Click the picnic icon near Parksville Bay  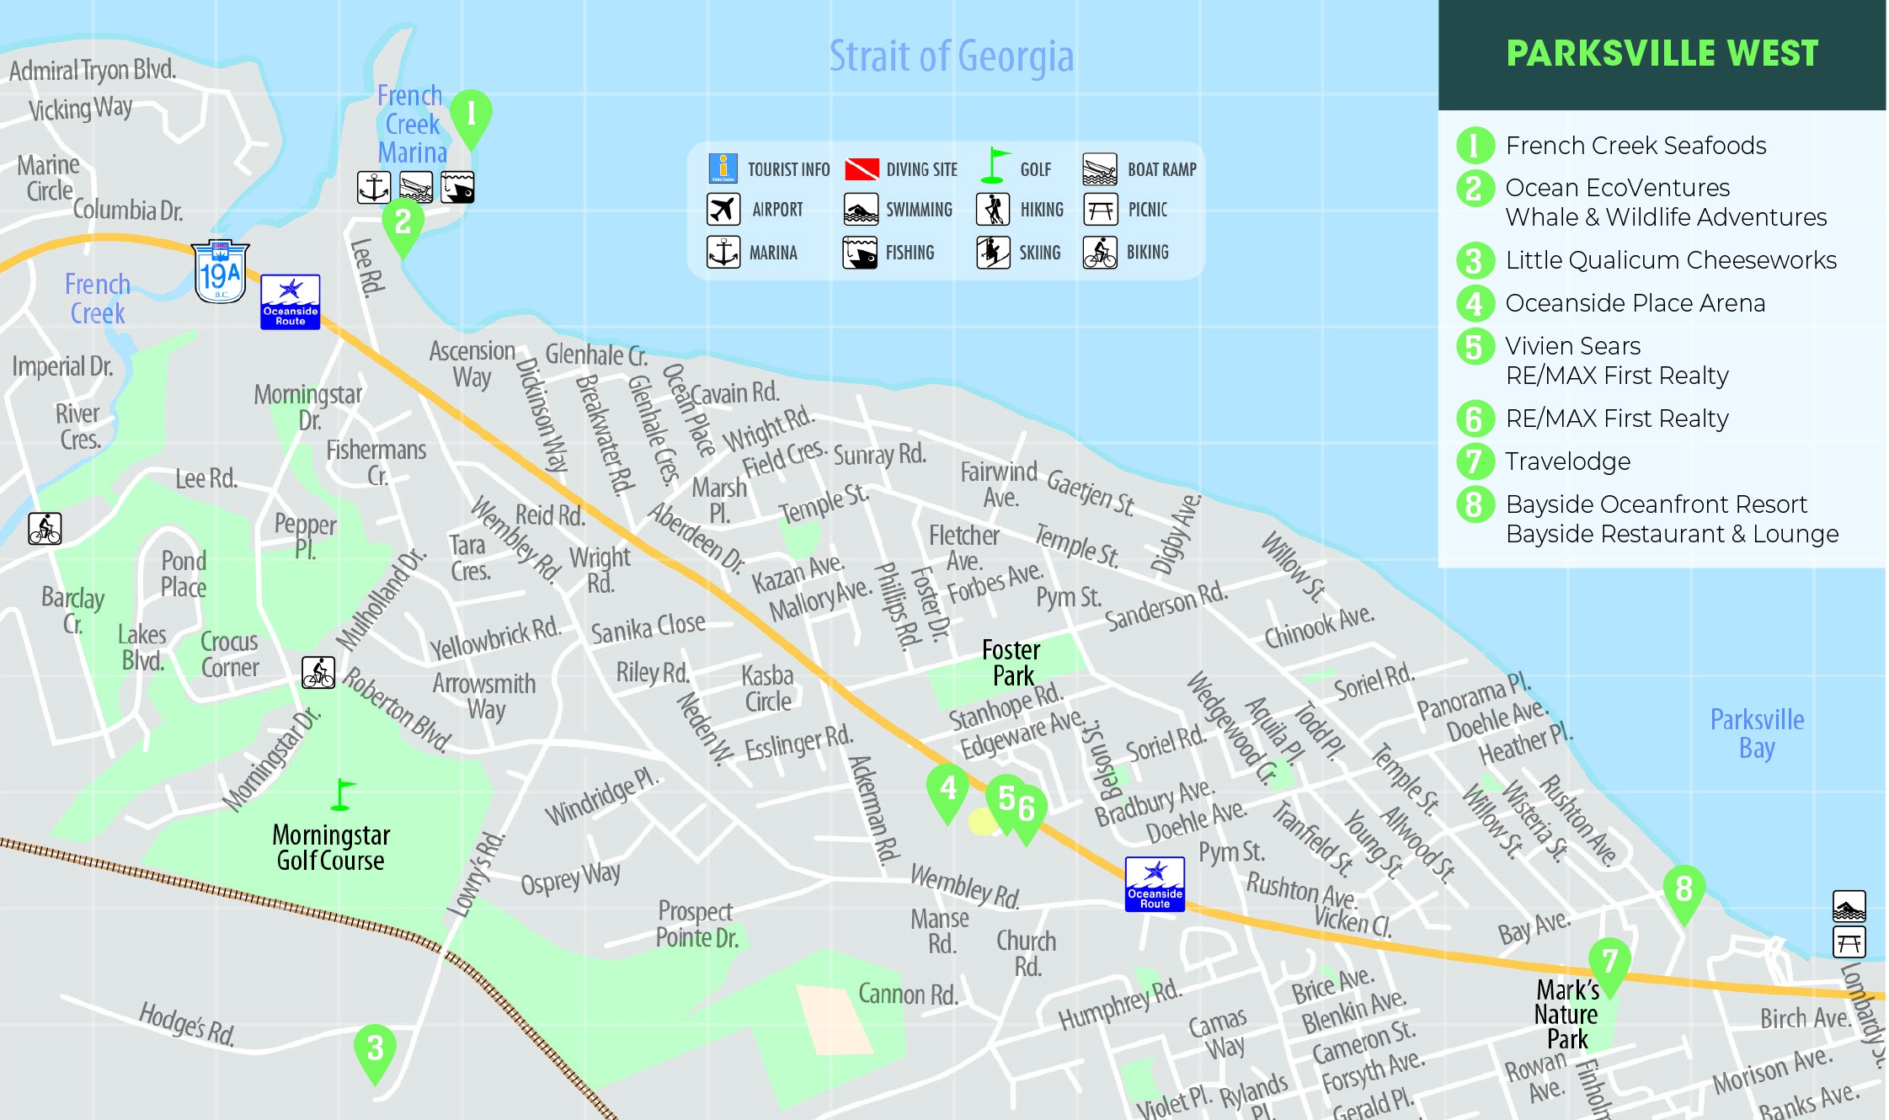point(1849,942)
